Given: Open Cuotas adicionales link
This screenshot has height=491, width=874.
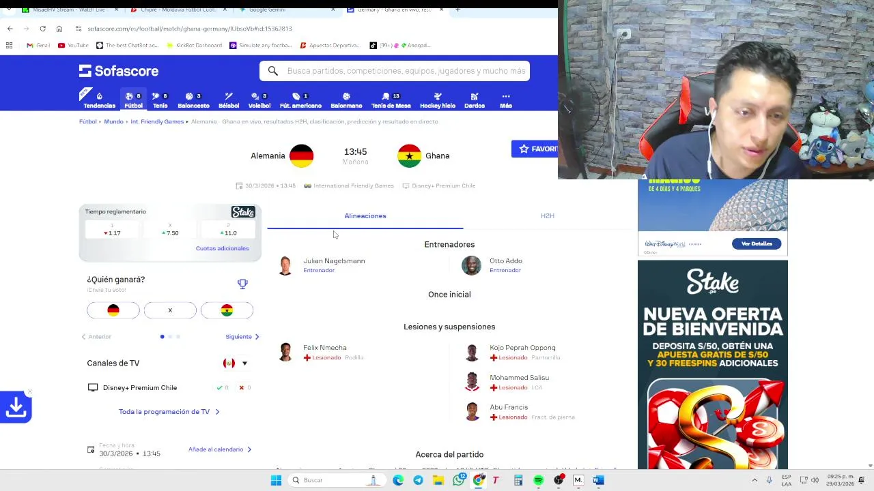Looking at the screenshot, I should 223,248.
